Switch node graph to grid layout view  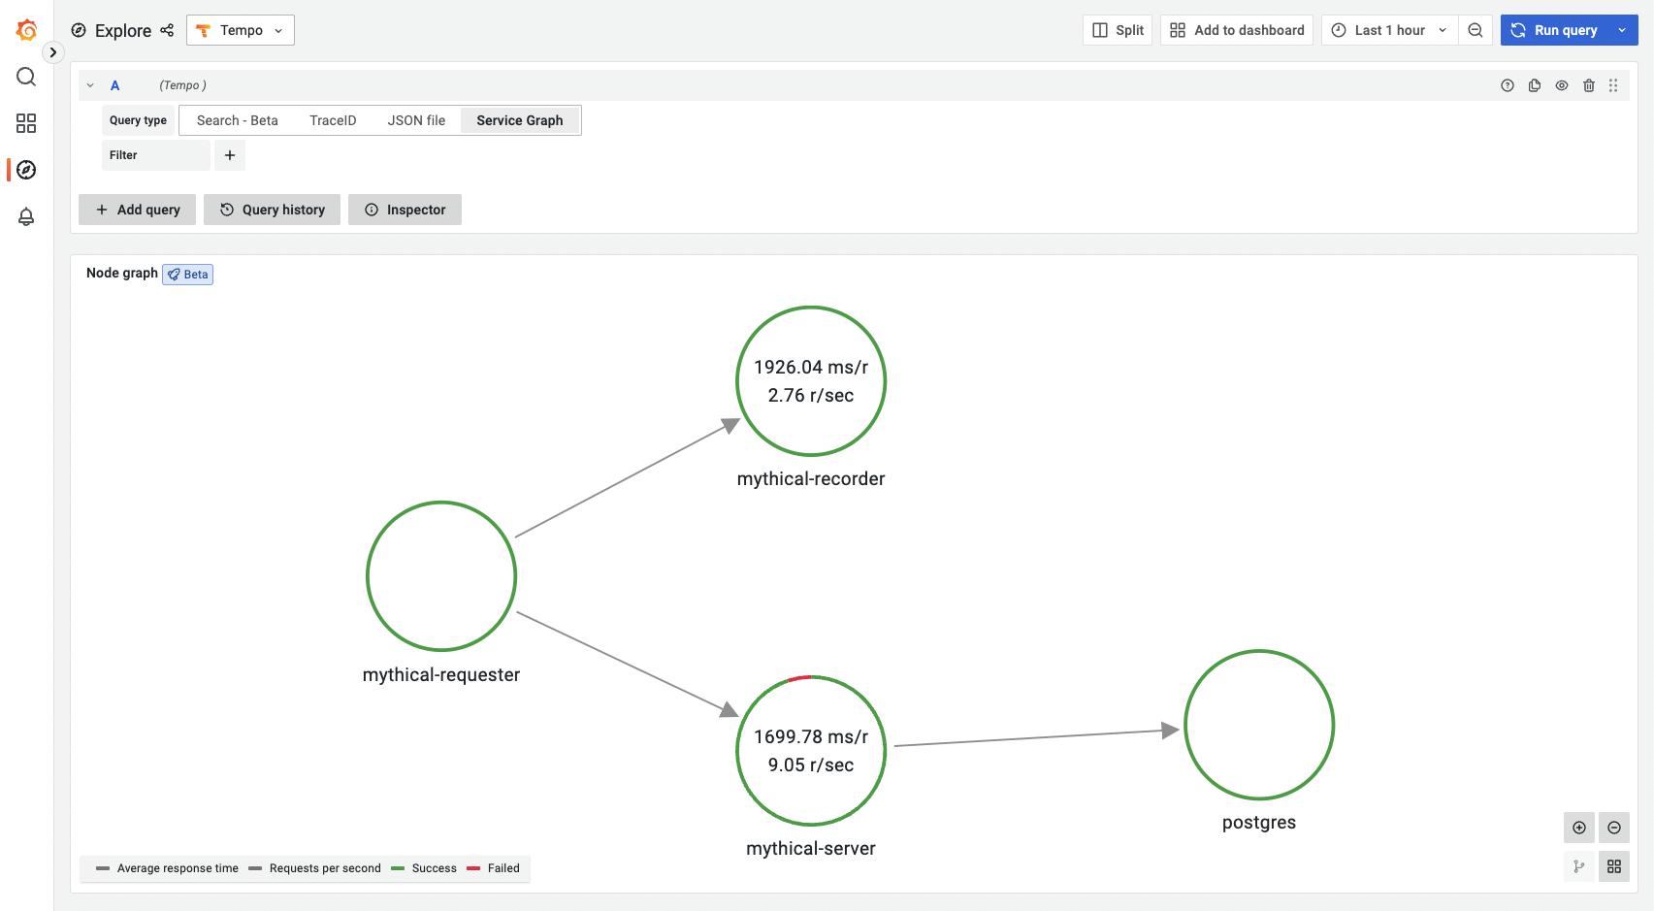pos(1614,866)
